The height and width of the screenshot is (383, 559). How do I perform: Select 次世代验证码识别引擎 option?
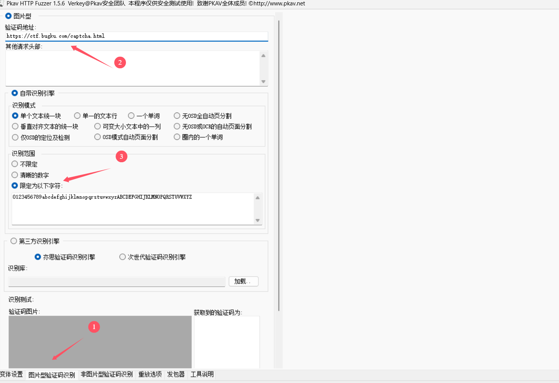123,257
